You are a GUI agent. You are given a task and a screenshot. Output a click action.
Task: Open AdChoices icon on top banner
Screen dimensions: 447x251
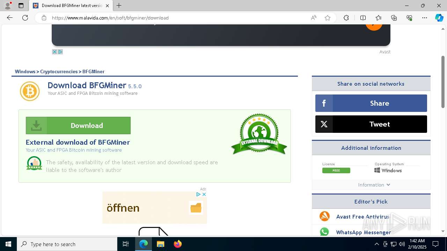tap(60, 52)
